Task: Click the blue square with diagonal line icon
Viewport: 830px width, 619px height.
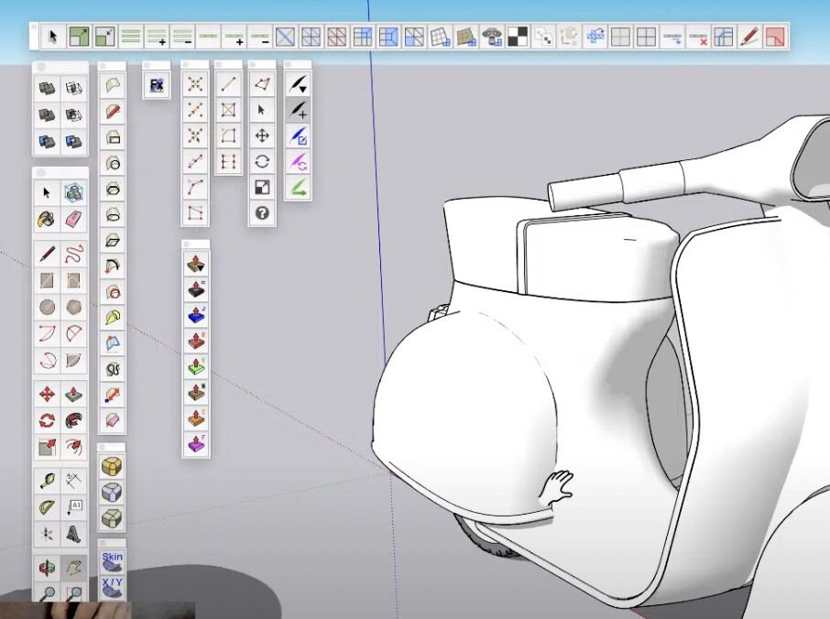Action: [x=285, y=37]
